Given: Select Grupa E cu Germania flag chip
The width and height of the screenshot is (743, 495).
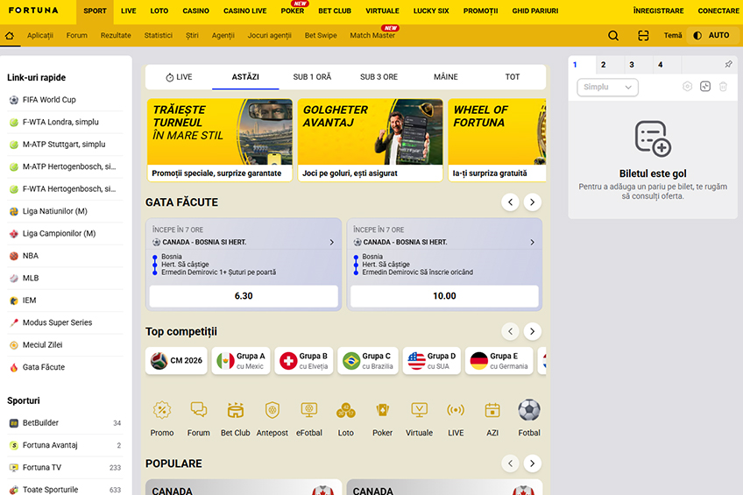Looking at the screenshot, I should (x=499, y=360).
